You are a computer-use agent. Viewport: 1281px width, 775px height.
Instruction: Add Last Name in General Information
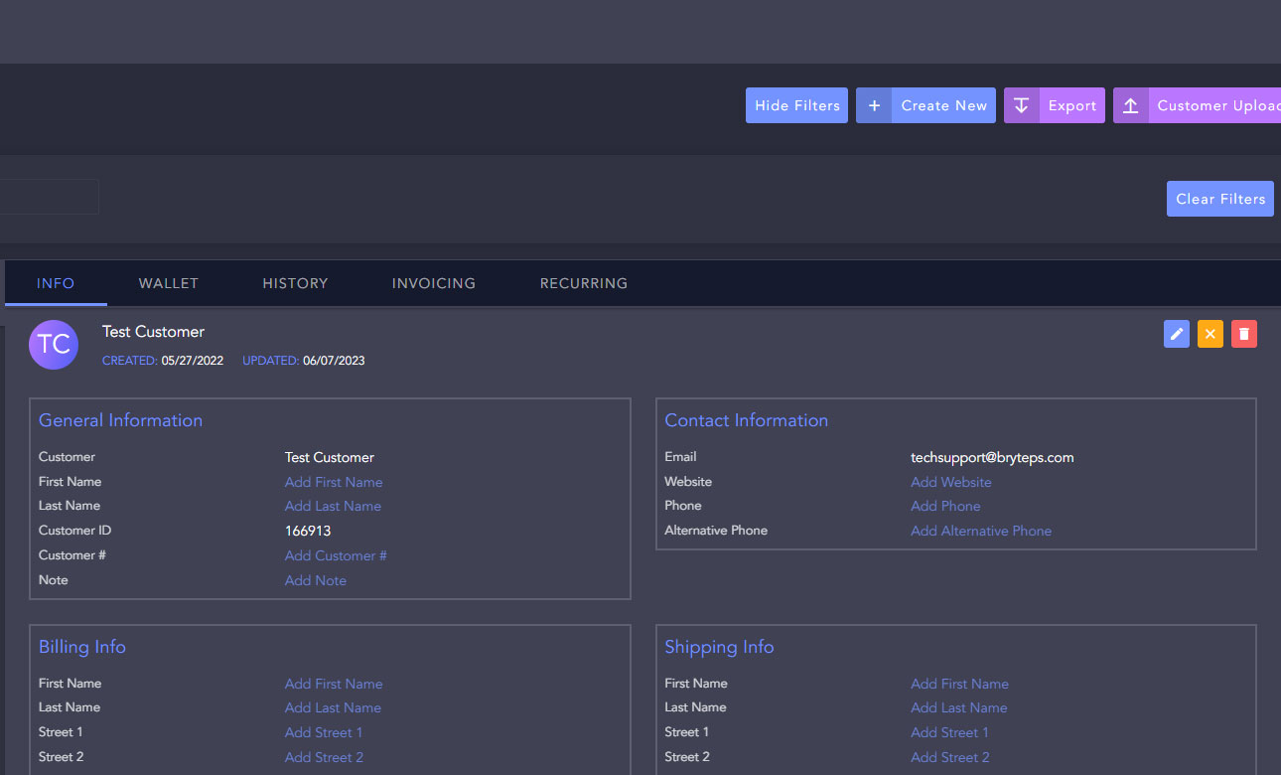333,506
